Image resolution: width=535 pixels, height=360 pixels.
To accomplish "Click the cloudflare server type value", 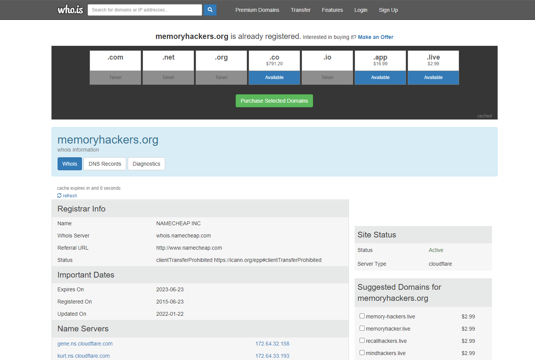I will [440, 264].
